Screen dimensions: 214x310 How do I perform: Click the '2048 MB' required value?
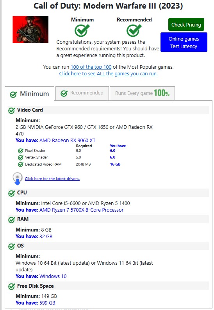coord(83,164)
